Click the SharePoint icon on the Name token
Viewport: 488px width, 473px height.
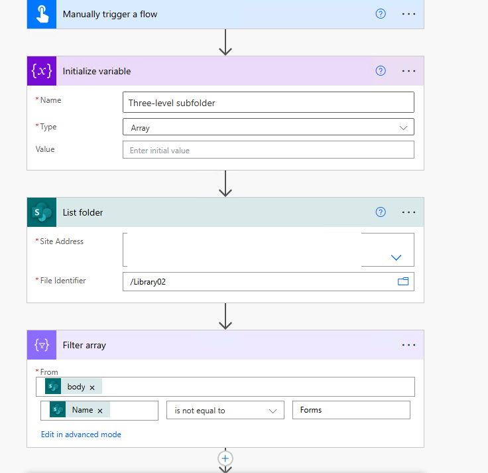click(58, 409)
